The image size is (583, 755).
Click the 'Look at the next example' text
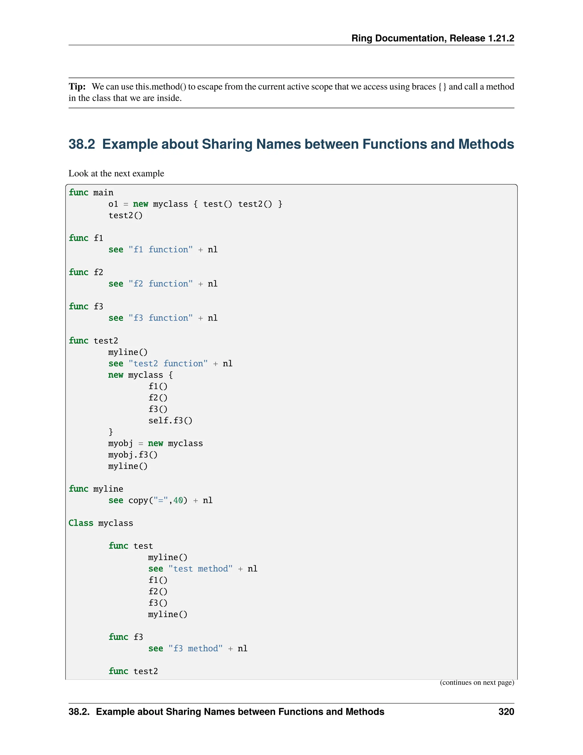tap(116, 173)
